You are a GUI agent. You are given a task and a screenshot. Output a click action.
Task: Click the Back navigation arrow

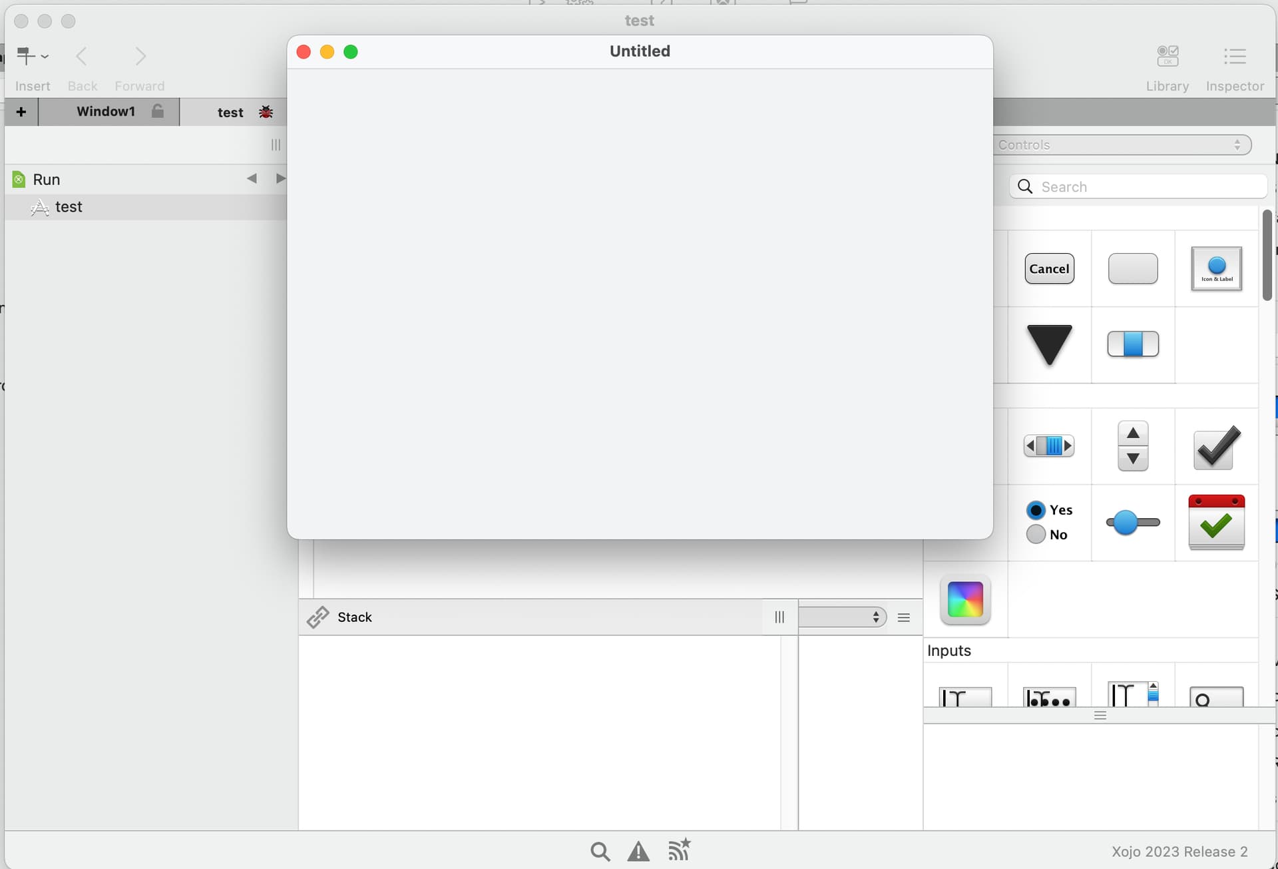(82, 57)
